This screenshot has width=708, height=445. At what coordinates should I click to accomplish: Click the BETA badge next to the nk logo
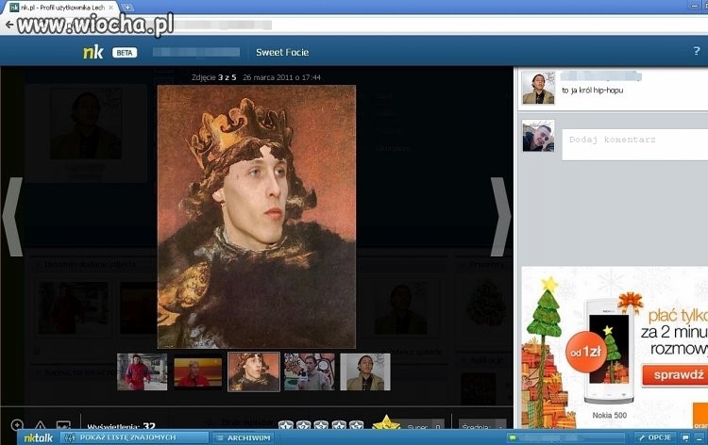point(125,53)
